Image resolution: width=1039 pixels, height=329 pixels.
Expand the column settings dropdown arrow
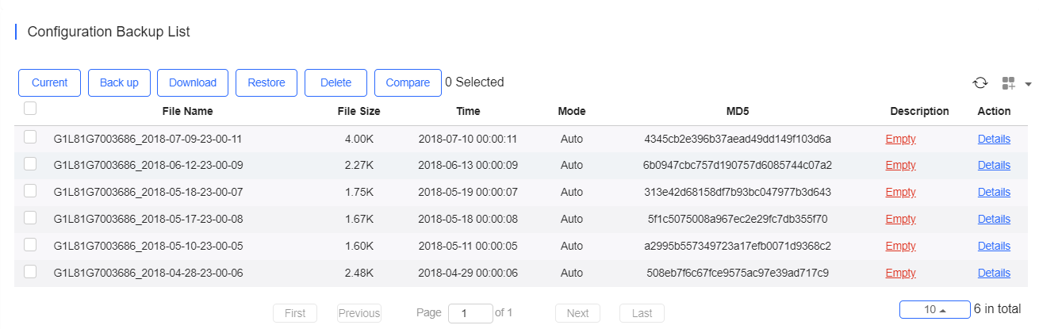[1029, 84]
